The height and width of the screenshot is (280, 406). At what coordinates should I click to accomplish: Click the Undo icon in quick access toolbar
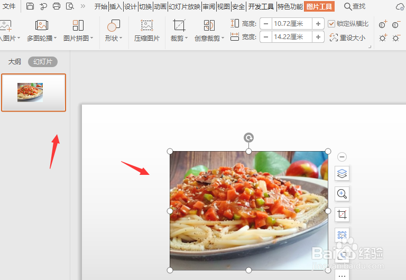(43, 6)
